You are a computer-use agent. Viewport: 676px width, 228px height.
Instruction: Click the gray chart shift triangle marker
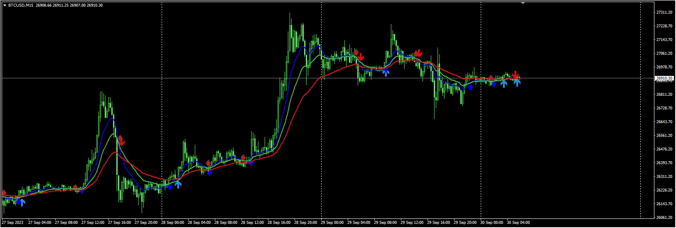[x=523, y=3]
